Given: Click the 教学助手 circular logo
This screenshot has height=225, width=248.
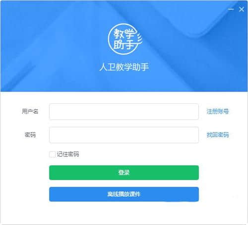Looking at the screenshot, I should pyautogui.click(x=125, y=39).
